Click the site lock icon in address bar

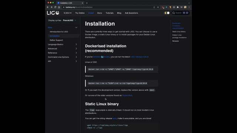coord(64,7)
